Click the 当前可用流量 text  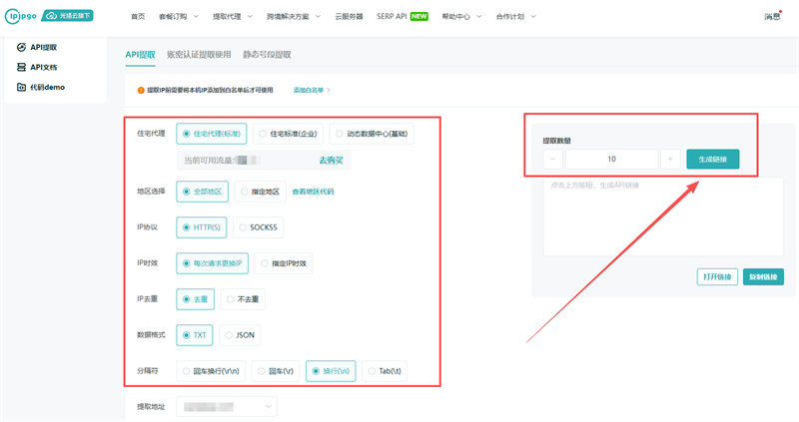(208, 161)
